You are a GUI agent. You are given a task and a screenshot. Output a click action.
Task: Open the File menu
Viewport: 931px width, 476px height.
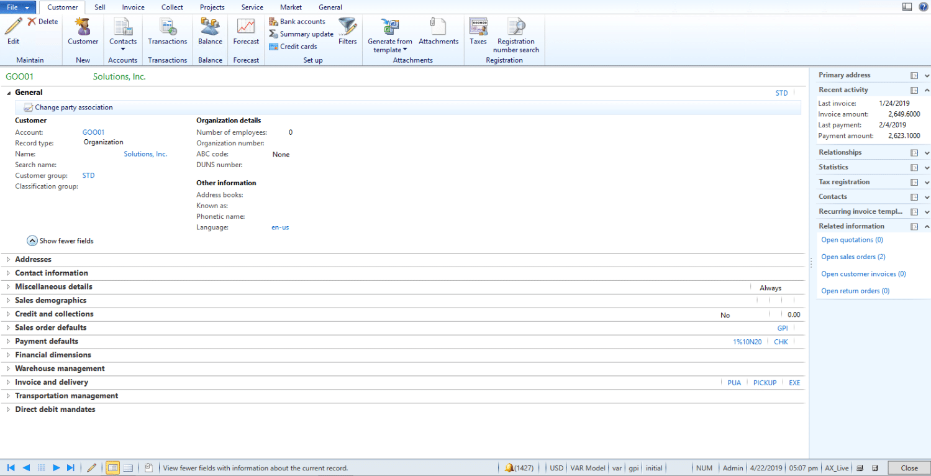coord(14,7)
